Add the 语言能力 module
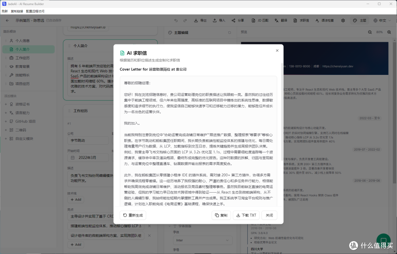The width and height of the screenshot is (397, 254). tap(29, 113)
